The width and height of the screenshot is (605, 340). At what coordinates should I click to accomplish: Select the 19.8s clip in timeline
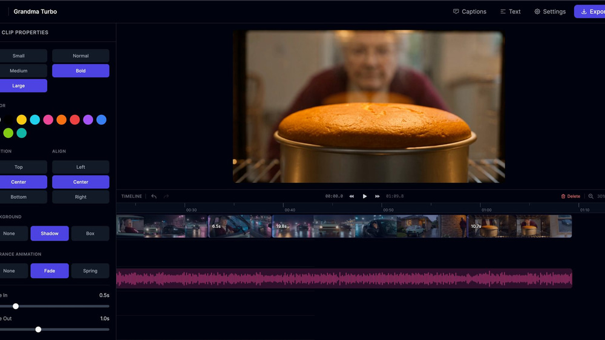click(x=369, y=226)
